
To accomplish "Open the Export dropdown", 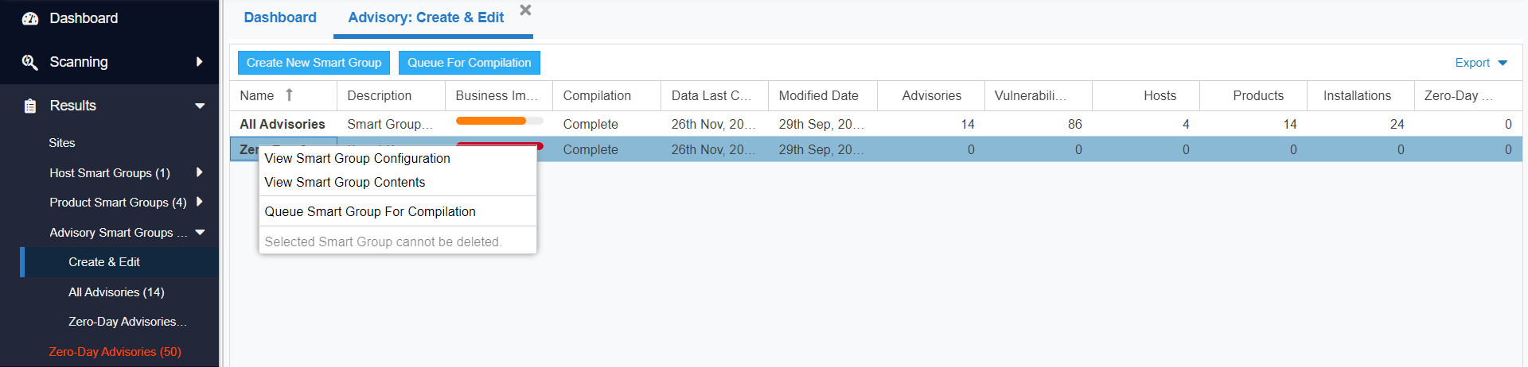I will (1481, 63).
